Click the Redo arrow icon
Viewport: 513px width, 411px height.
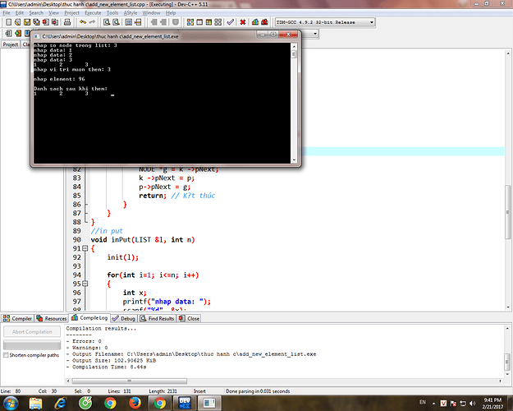[92, 22]
